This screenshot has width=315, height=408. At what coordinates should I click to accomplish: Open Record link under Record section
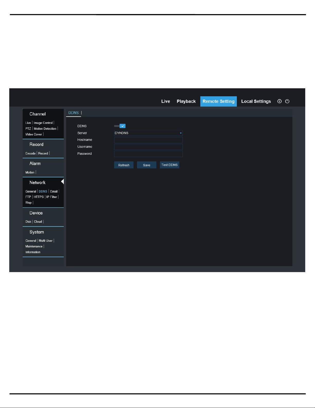tap(43, 153)
